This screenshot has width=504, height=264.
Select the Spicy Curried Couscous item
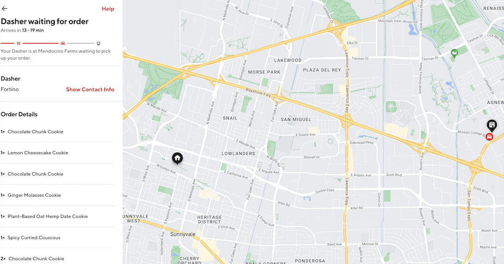[57, 238]
